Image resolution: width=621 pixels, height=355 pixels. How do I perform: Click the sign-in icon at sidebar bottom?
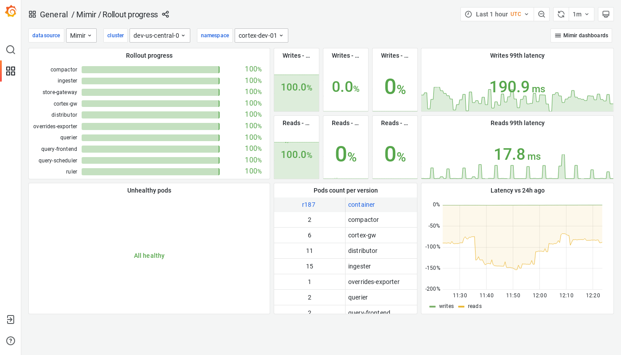(x=11, y=319)
